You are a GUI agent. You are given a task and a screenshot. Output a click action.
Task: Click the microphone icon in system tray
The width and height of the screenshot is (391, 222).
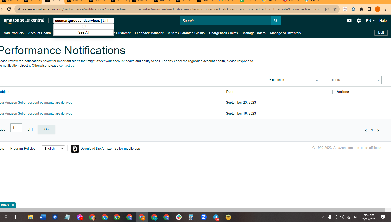330,217
